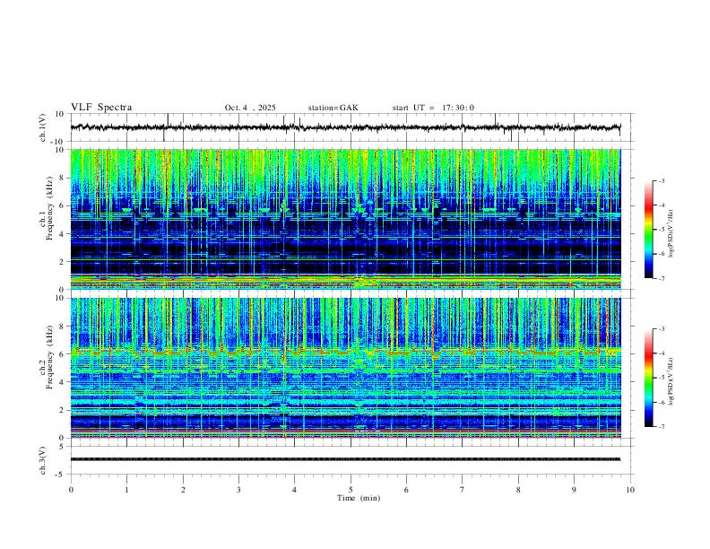Screen dimensions: 710x549
Task: Click the 'ch.1(V)' waveform axis label
Action: pyautogui.click(x=43, y=127)
